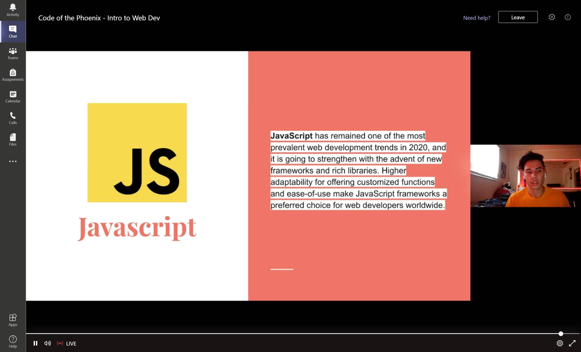Expand the info panel top-right
Viewport: 581px width, 352px height.
pos(568,17)
